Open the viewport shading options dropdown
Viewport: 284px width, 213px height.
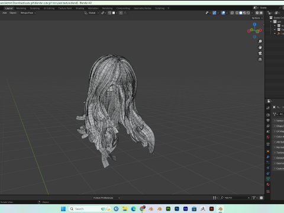click(x=252, y=13)
